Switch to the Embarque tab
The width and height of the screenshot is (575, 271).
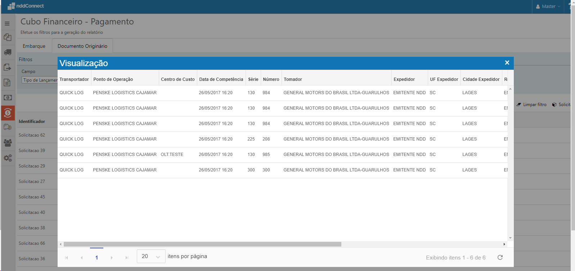(x=34, y=46)
